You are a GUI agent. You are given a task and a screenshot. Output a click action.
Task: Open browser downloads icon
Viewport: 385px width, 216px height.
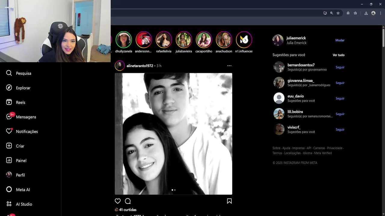(366, 13)
